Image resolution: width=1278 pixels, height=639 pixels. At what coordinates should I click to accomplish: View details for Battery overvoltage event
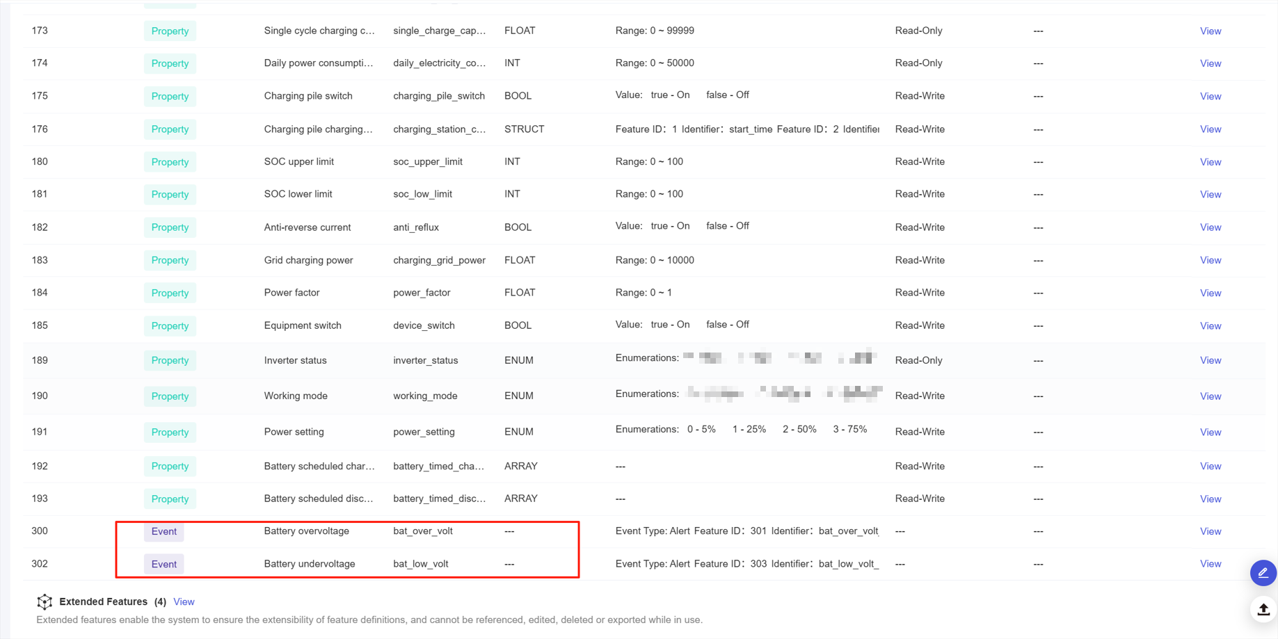point(1210,531)
